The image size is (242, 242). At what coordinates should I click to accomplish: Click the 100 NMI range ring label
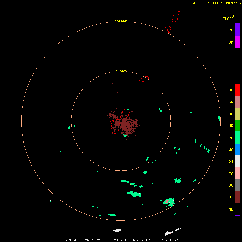click(121, 21)
